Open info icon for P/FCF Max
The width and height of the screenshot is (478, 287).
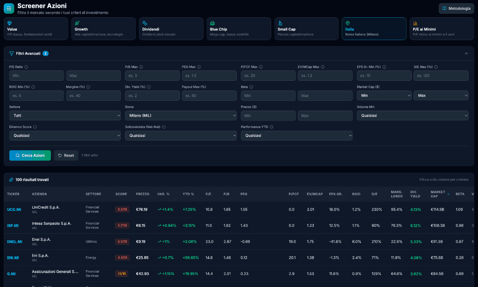[x=261, y=67]
